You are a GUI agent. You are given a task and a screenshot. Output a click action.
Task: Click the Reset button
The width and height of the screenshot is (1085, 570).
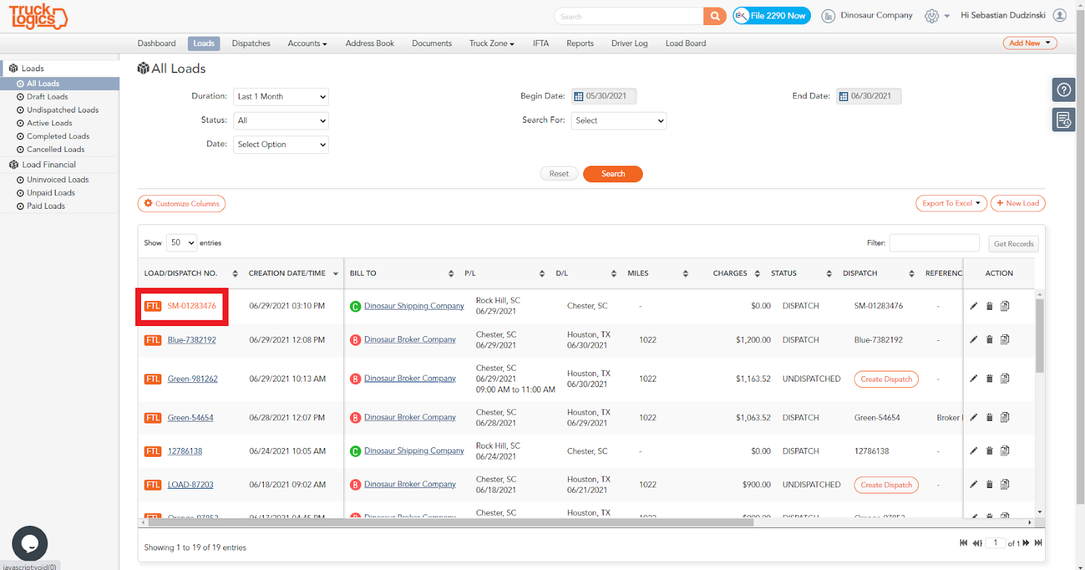559,174
